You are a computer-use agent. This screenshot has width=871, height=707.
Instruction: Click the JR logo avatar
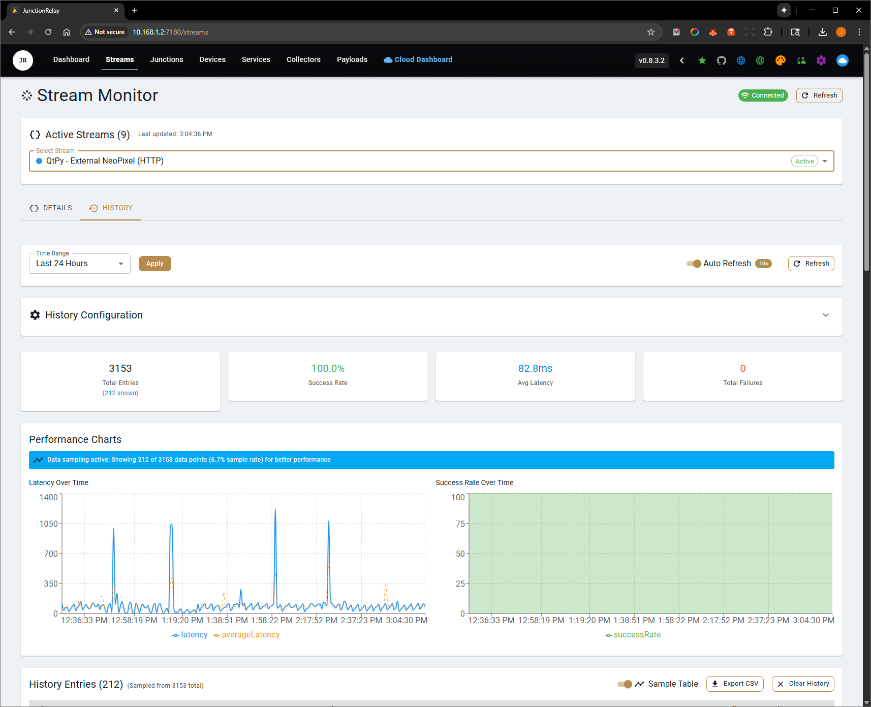pyautogui.click(x=23, y=60)
